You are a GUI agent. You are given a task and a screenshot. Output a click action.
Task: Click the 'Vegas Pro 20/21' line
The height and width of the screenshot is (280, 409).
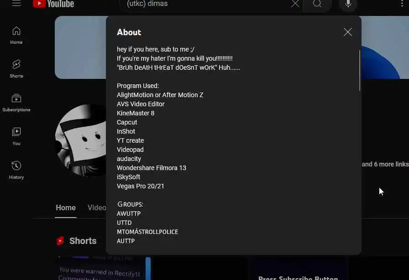(x=141, y=186)
